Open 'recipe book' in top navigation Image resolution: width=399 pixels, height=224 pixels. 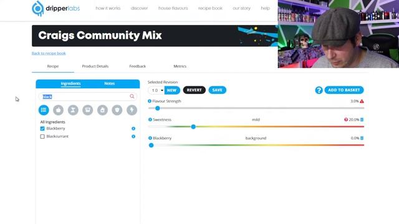click(x=210, y=8)
